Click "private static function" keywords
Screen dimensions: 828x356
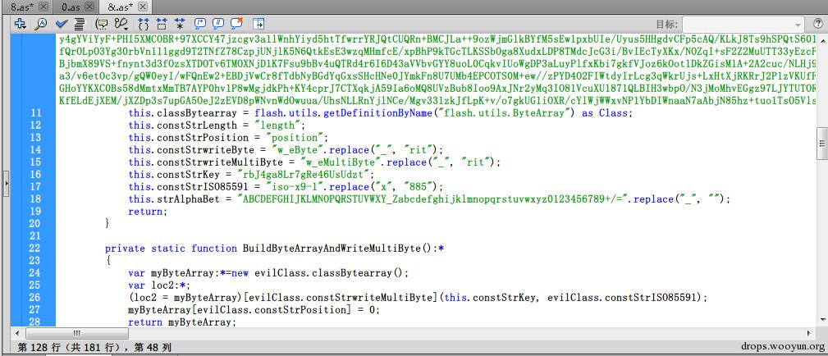coord(171,249)
